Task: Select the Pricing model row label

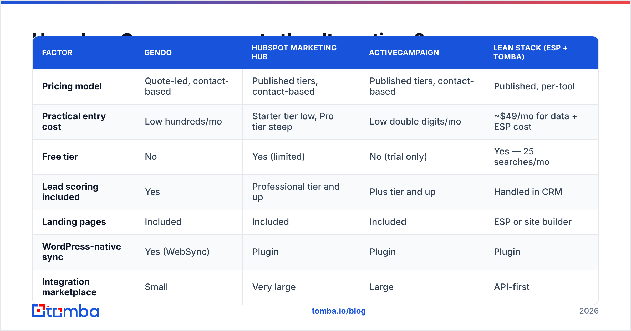Action: 72,86
